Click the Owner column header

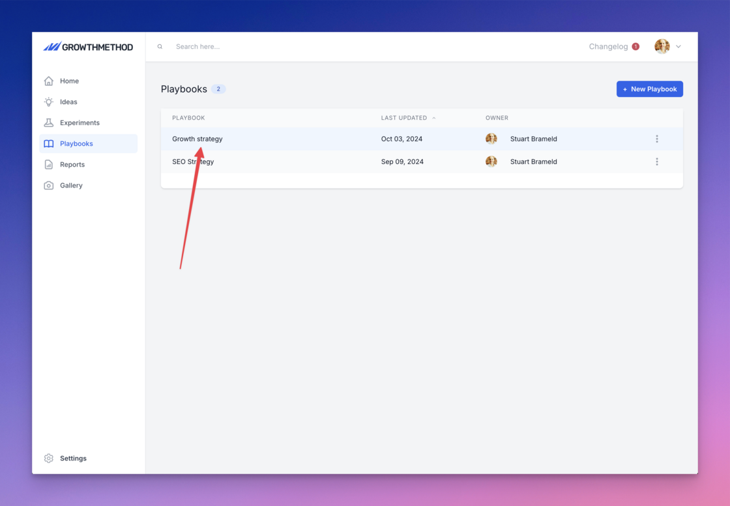pyautogui.click(x=497, y=118)
